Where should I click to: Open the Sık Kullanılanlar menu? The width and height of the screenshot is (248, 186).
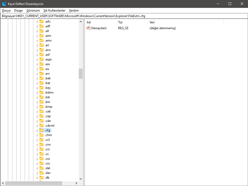coord(54,11)
